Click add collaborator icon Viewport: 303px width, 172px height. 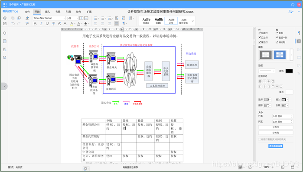[x=291, y=12]
